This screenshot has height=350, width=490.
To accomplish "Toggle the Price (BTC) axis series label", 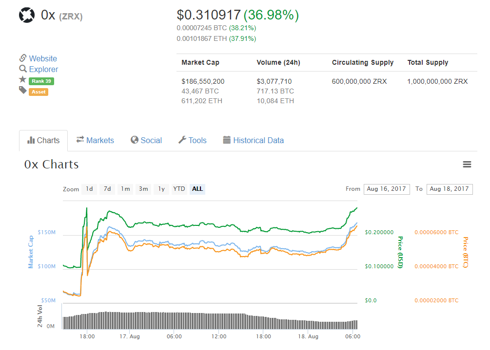I will [x=465, y=252].
